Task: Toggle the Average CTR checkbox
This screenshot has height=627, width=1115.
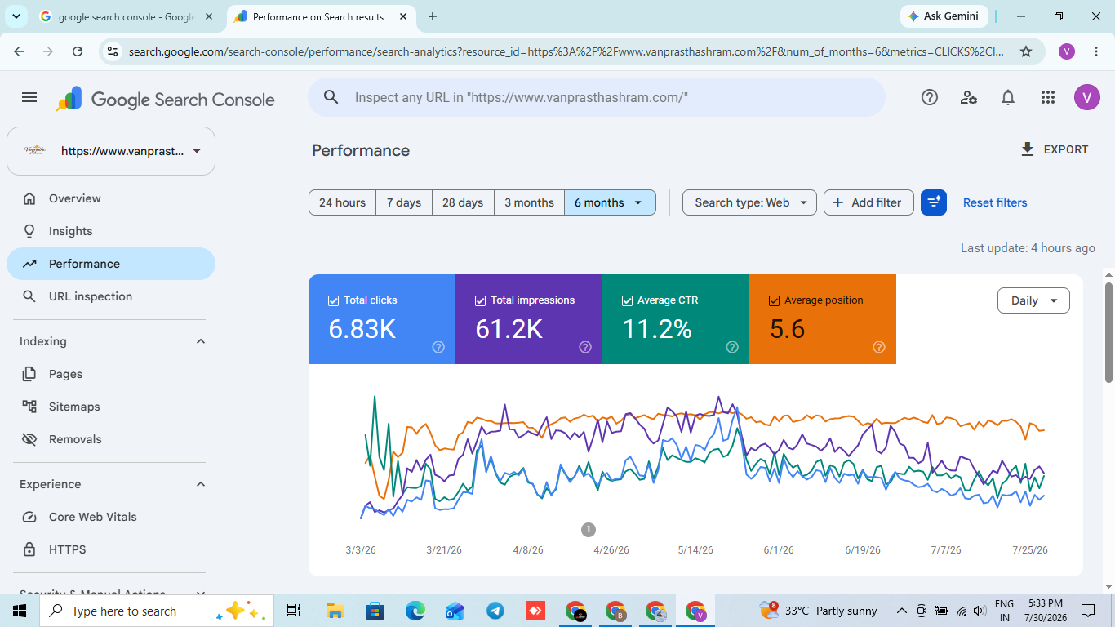Action: (x=627, y=300)
